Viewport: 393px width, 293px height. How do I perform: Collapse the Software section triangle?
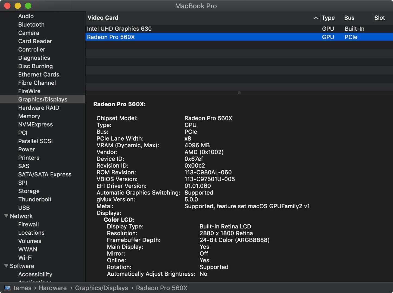pos(6,266)
